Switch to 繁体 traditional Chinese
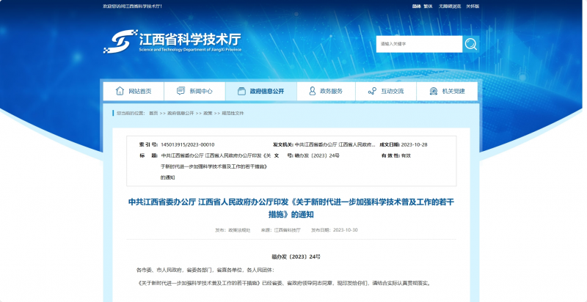 pos(428,7)
